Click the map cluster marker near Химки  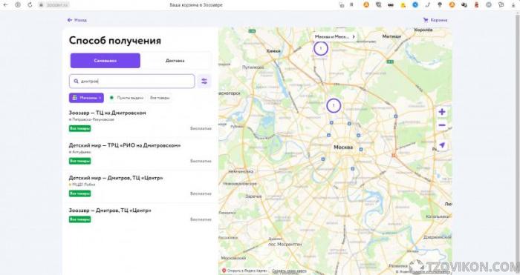[321, 48]
